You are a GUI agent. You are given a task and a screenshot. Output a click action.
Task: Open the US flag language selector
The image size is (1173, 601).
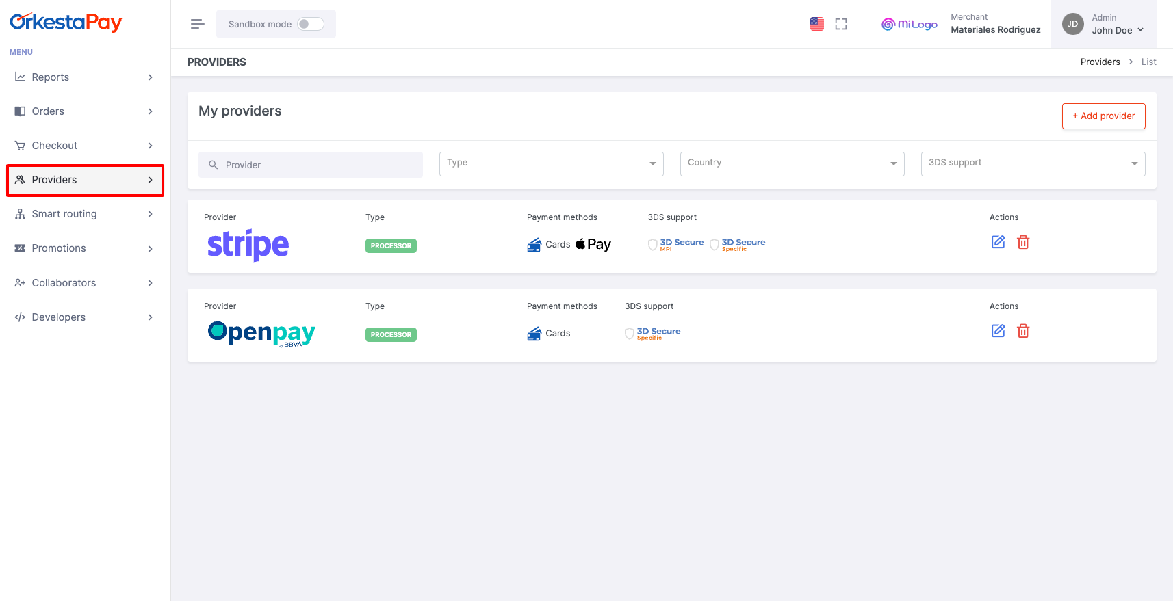click(x=817, y=24)
